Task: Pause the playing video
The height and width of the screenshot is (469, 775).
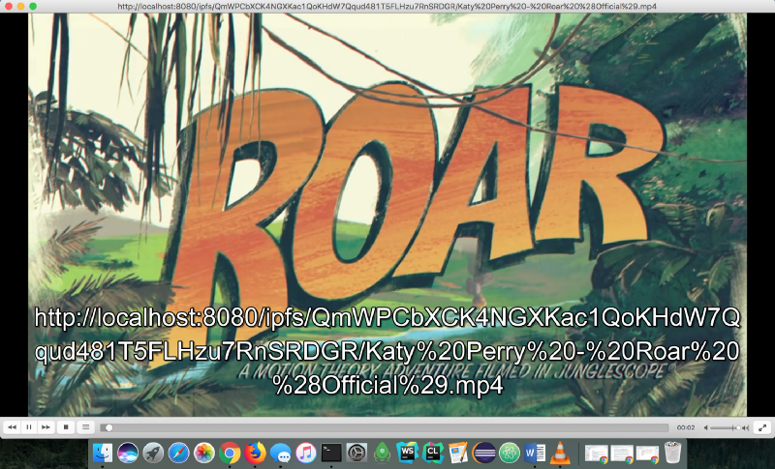Action: [x=29, y=427]
